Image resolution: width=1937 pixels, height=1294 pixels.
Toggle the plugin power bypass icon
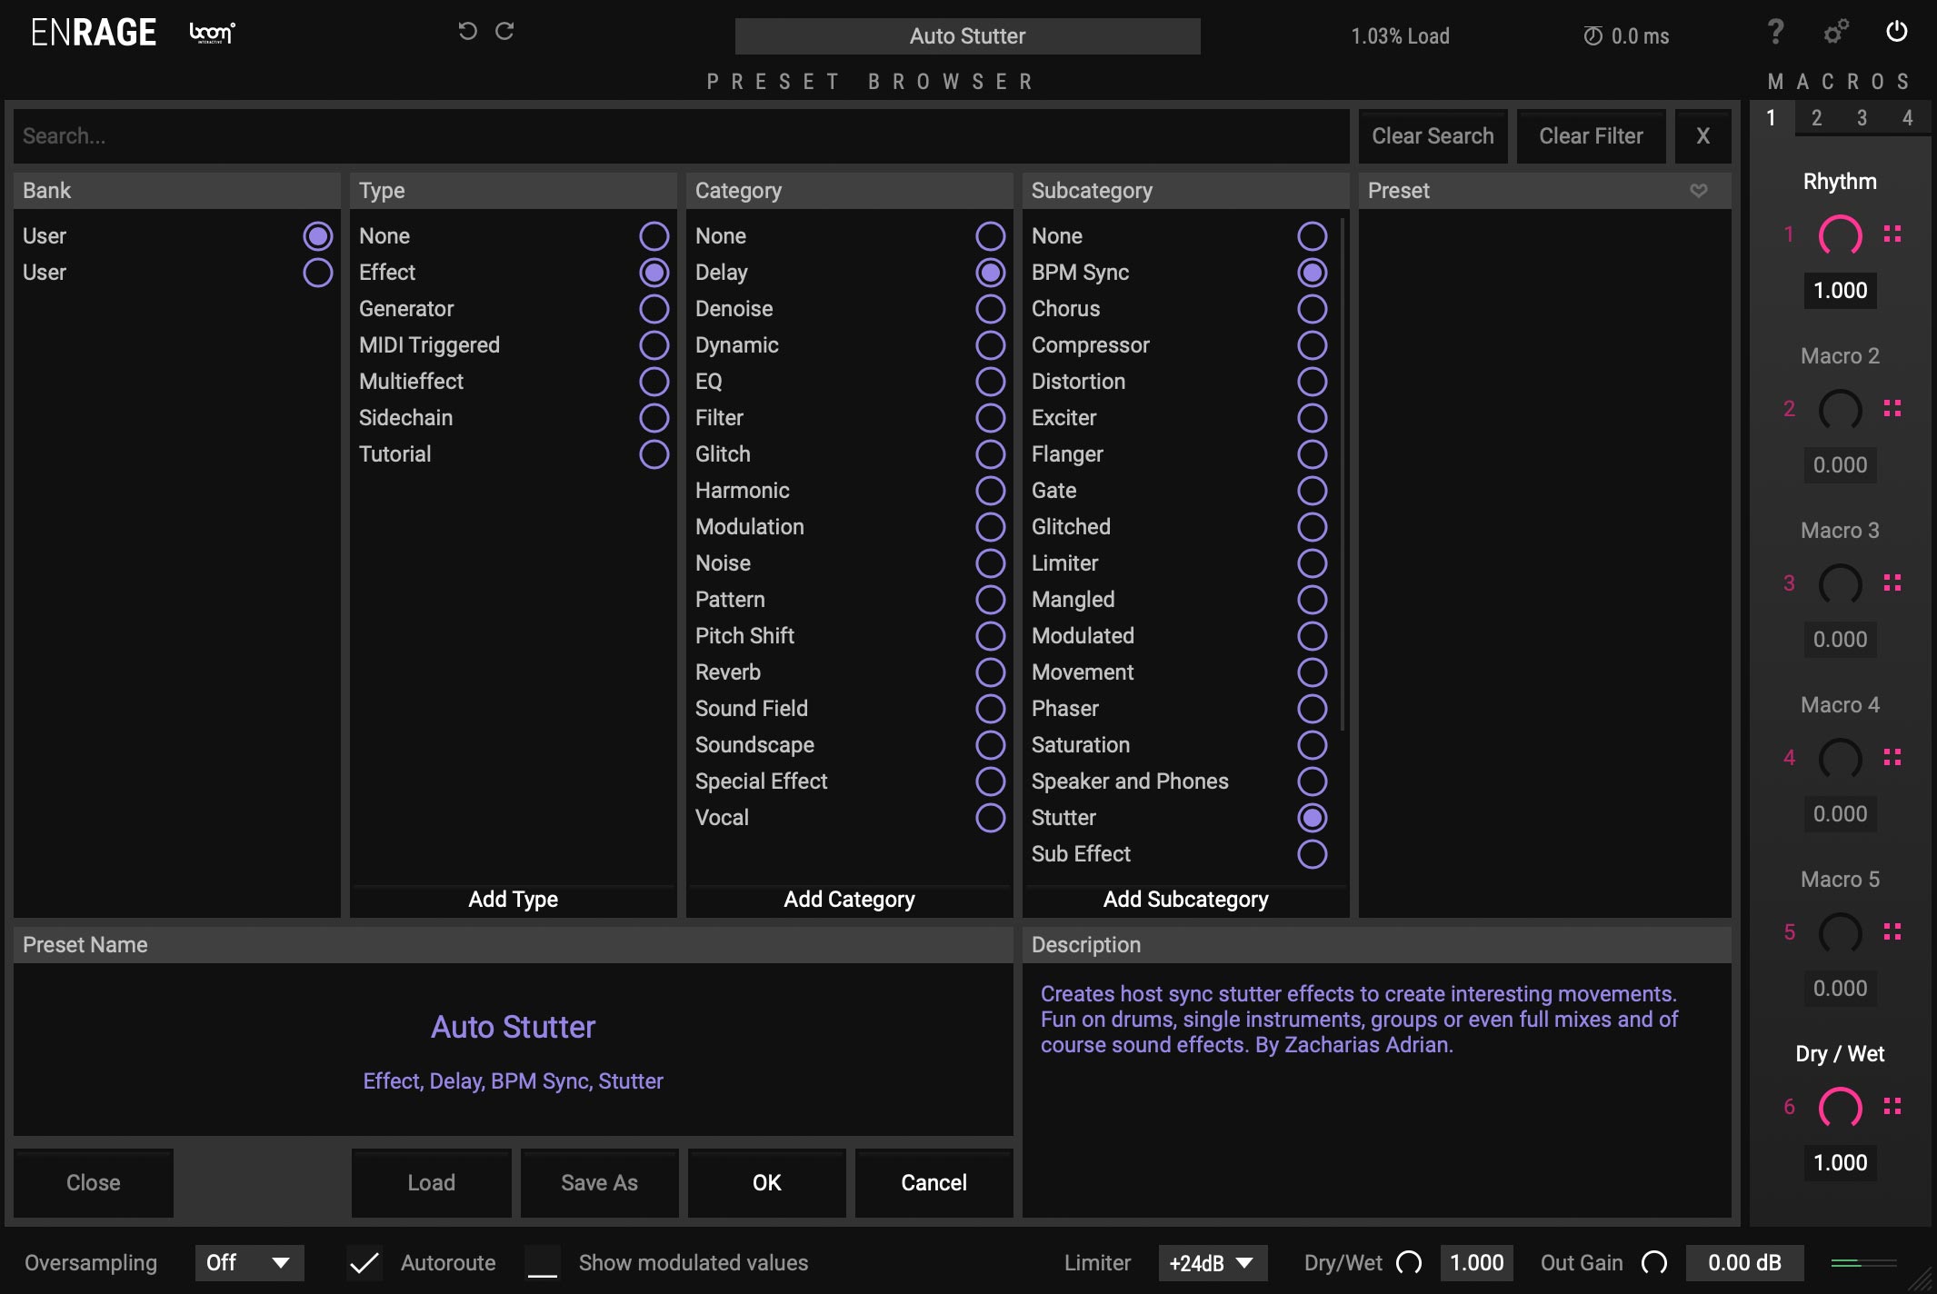coord(1896,32)
